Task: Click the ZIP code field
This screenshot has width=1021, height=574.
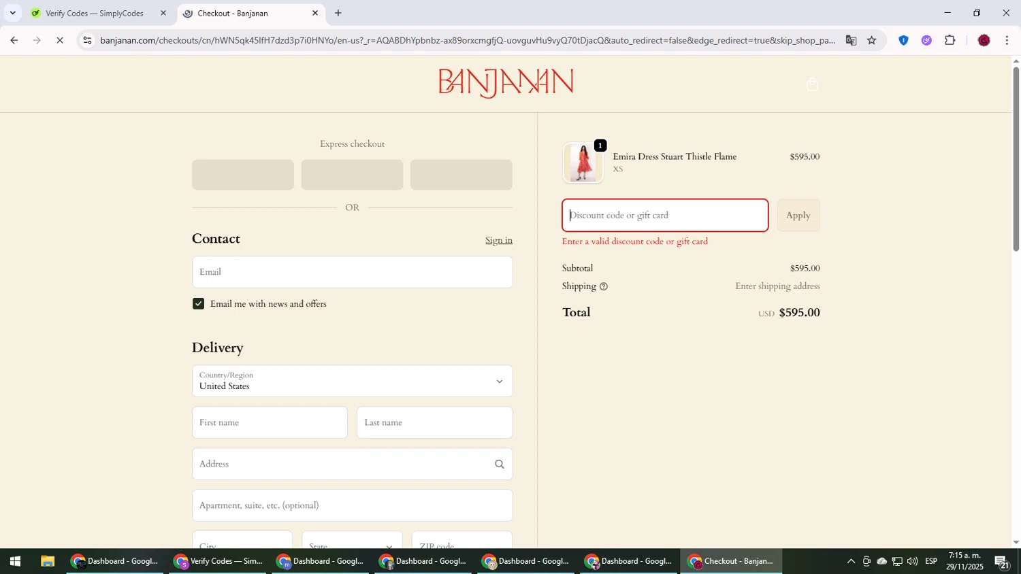Action: [462, 540]
